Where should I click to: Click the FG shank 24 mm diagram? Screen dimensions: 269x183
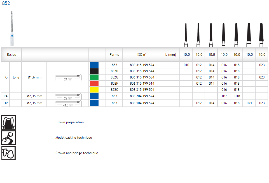pyautogui.click(x=68, y=77)
